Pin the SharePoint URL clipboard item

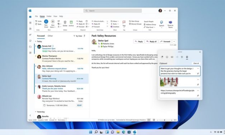(x=198, y=96)
